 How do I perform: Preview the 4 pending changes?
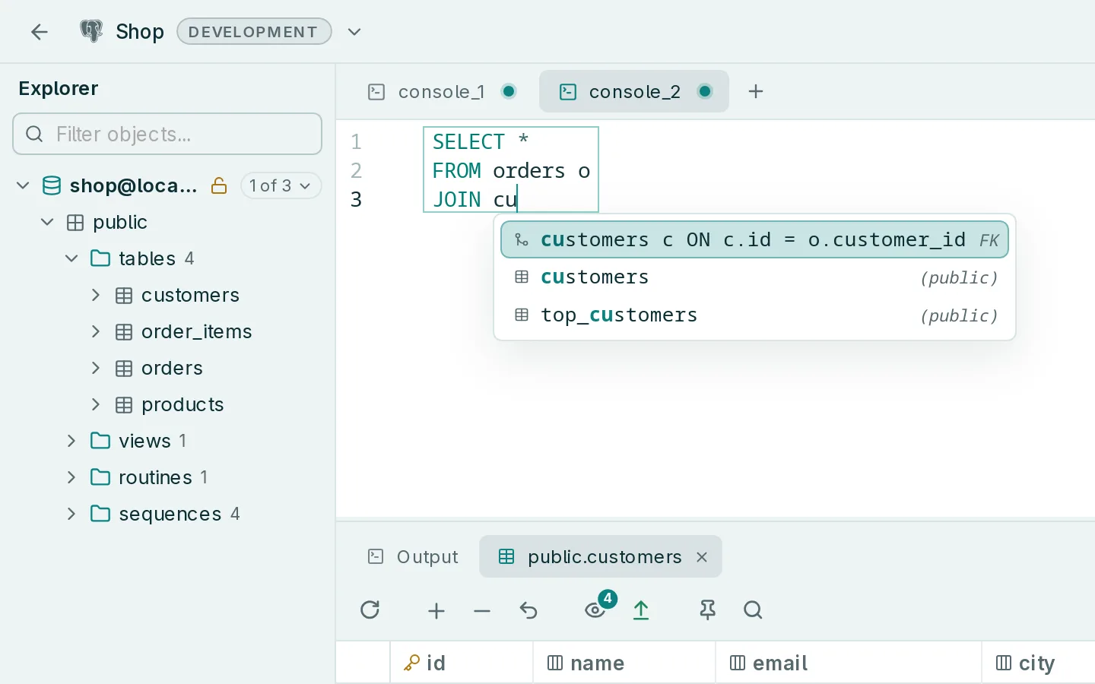[x=596, y=609]
